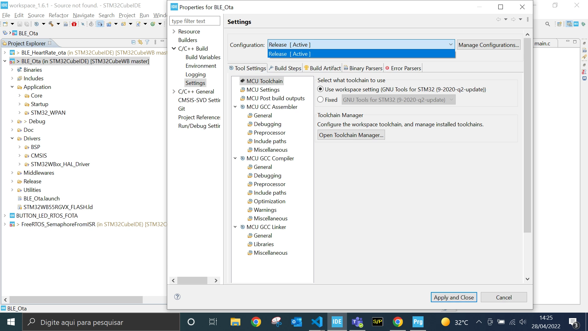Collapse the Drivers folder in Project Explorer
The height and width of the screenshot is (331, 588).
coord(12,139)
